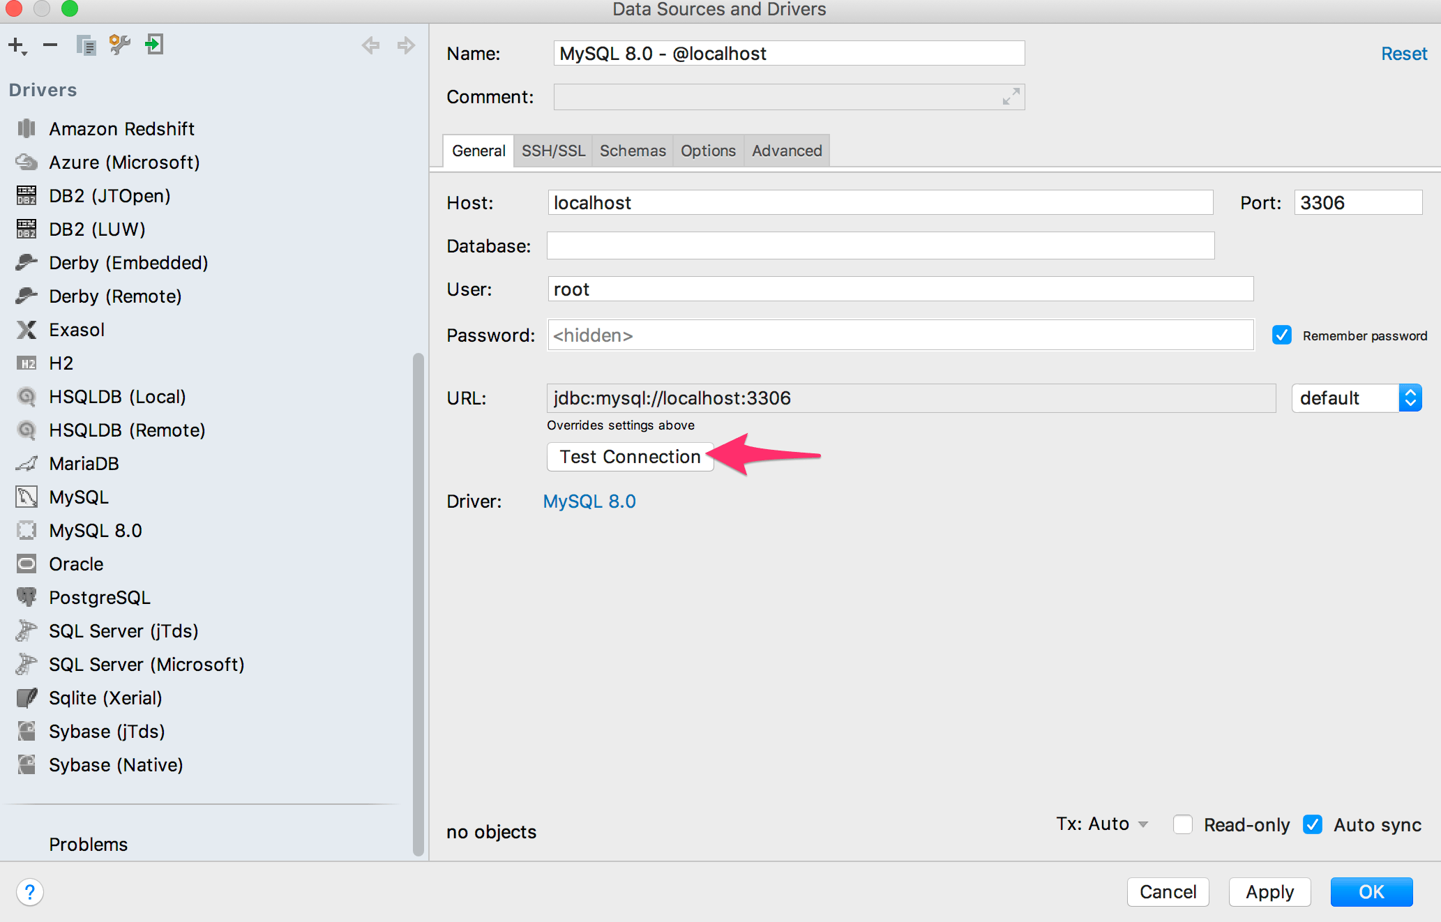The width and height of the screenshot is (1441, 922).
Task: Expand the Comment field with arrows icon
Action: pos(1011,97)
